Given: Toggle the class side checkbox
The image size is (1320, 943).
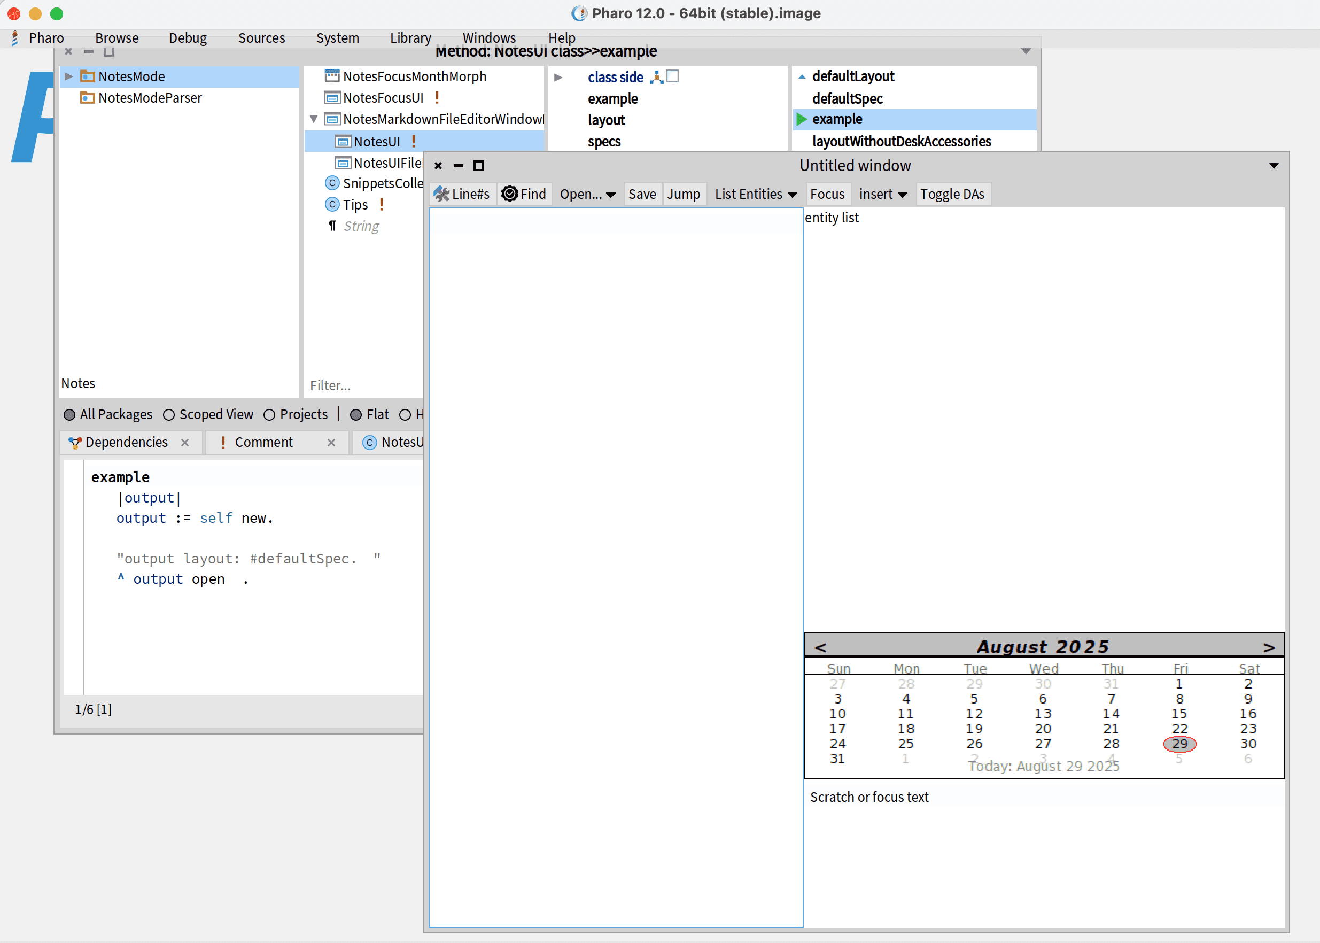Looking at the screenshot, I should 672,76.
